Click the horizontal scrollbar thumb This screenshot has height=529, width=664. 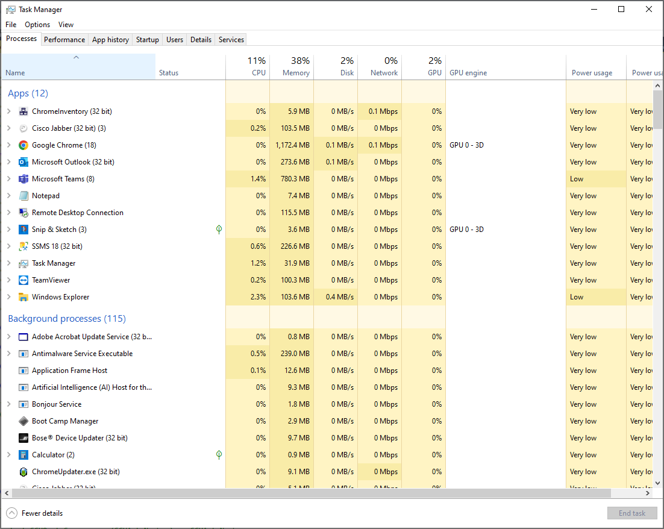pyautogui.click(x=312, y=493)
